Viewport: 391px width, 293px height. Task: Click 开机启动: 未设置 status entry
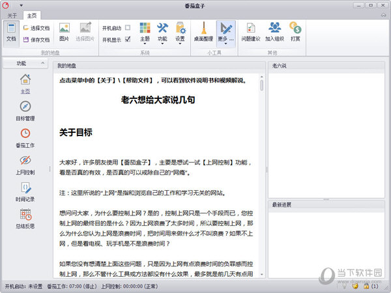[23, 286]
